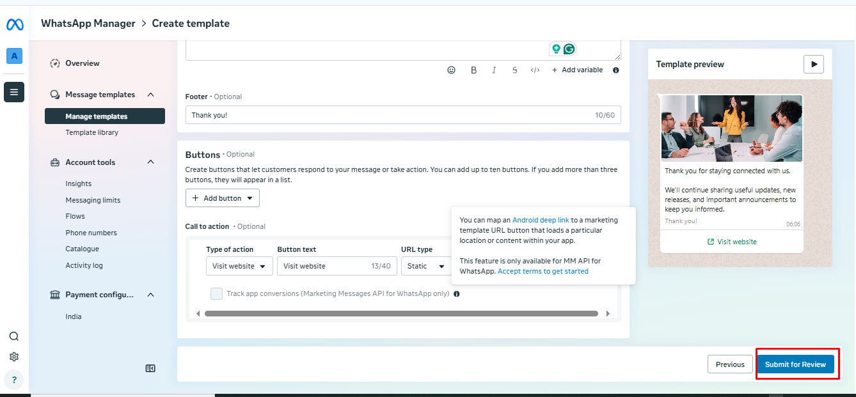Click the preview meeting image

732,128
